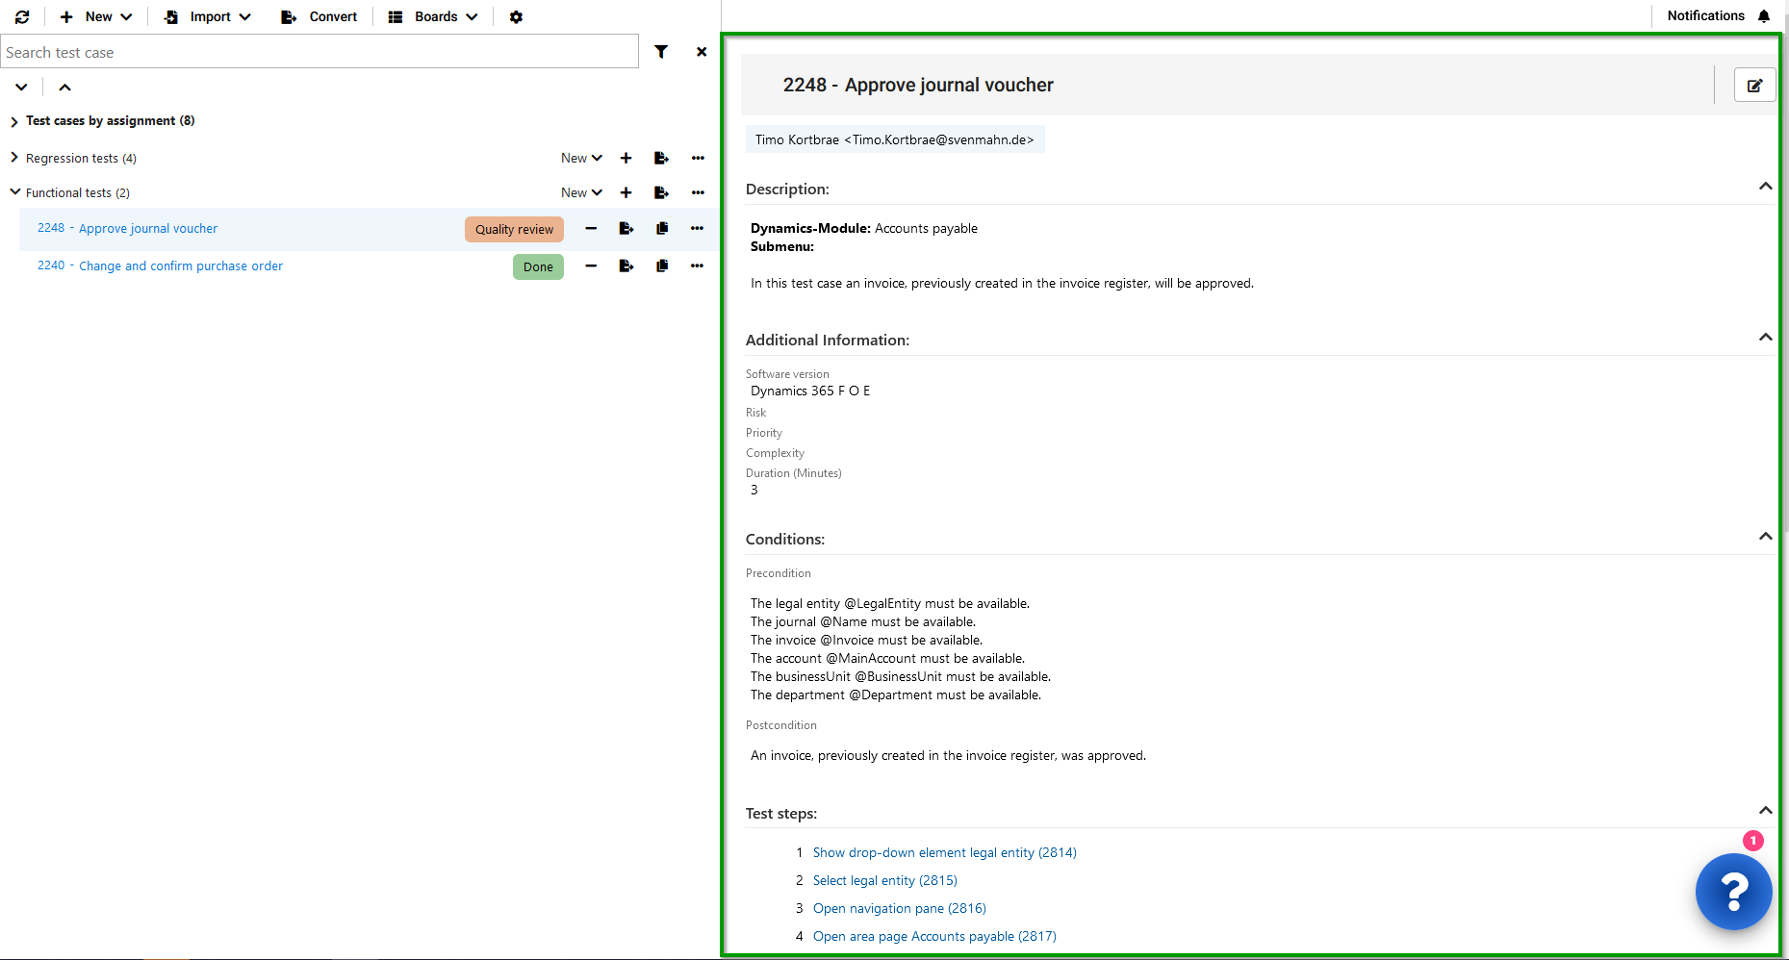Click minus icon on Change and confirm purchase order
Image resolution: width=1789 pixels, height=960 pixels.
click(591, 266)
